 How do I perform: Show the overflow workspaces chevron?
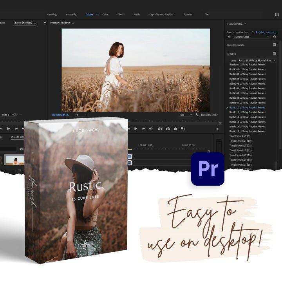[x=206, y=14]
